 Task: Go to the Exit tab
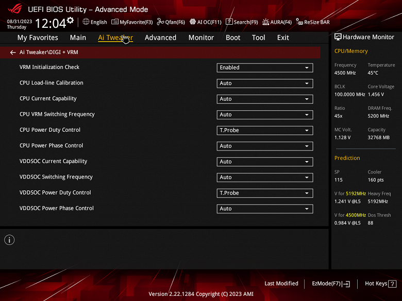(283, 38)
